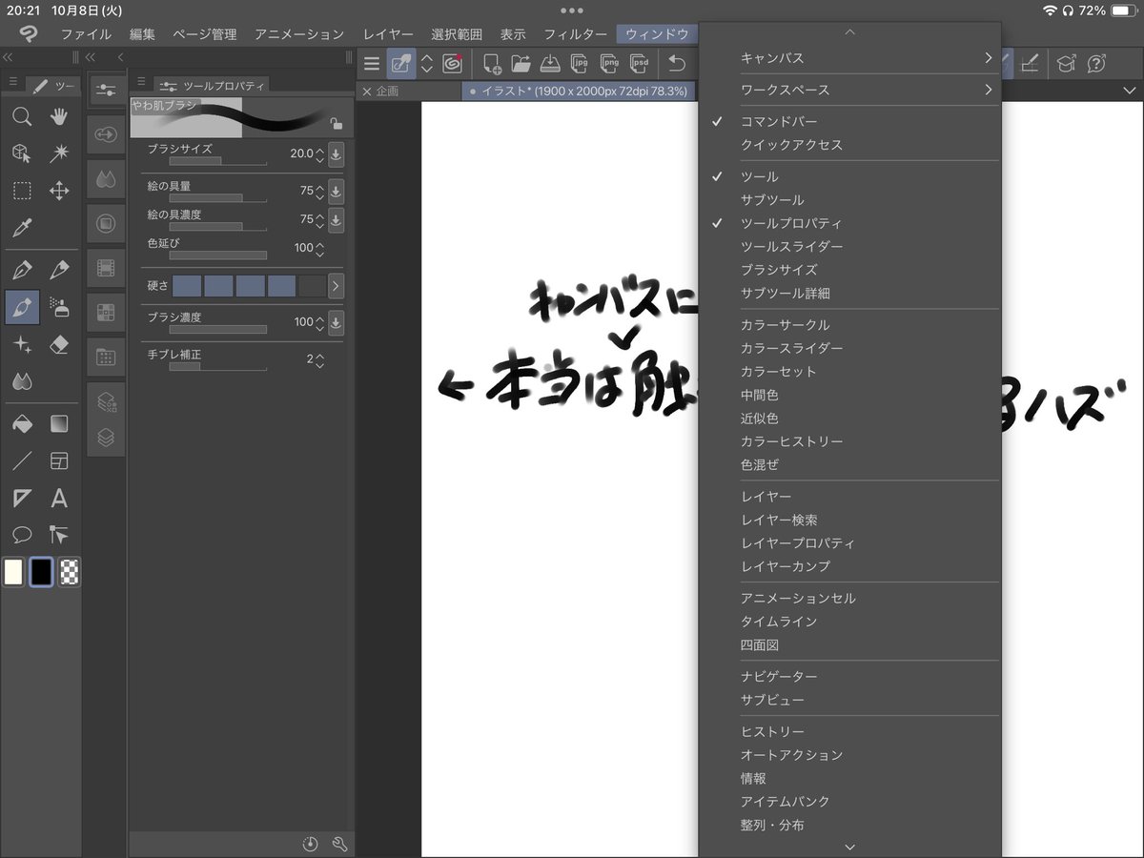The width and height of the screenshot is (1144, 858).
Task: Expand 硬さ hardness options arrow
Action: [336, 286]
